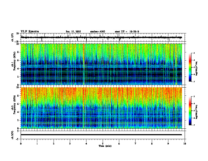This screenshot has height=161, width=208.
Task: Click the time axis tick label "3"
Action: coord(70,144)
